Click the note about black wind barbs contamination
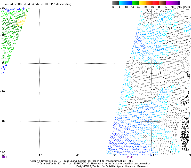This screenshot has height=168, width=191. click(x=119, y=164)
